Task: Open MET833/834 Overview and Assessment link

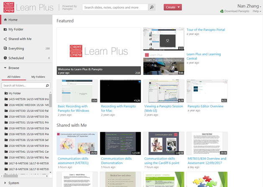Action: [207, 161]
